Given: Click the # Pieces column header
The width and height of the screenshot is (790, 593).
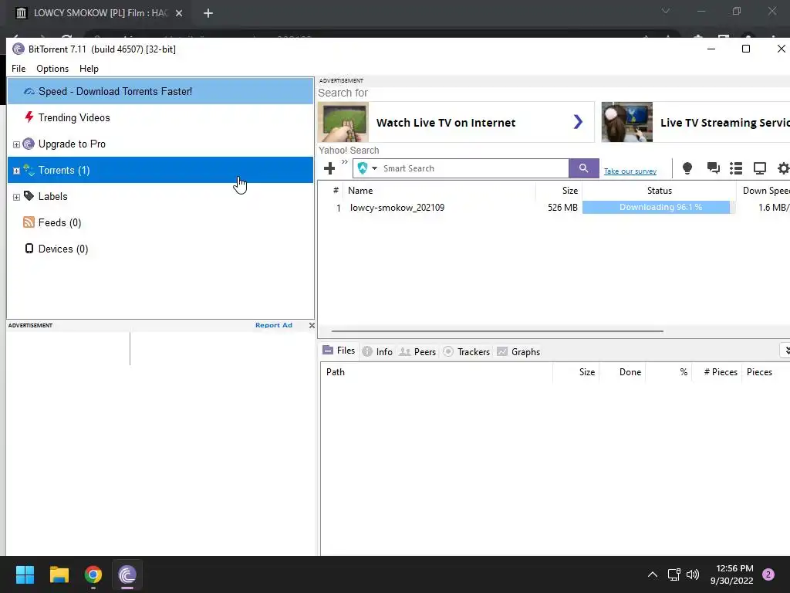Looking at the screenshot, I should 717,372.
